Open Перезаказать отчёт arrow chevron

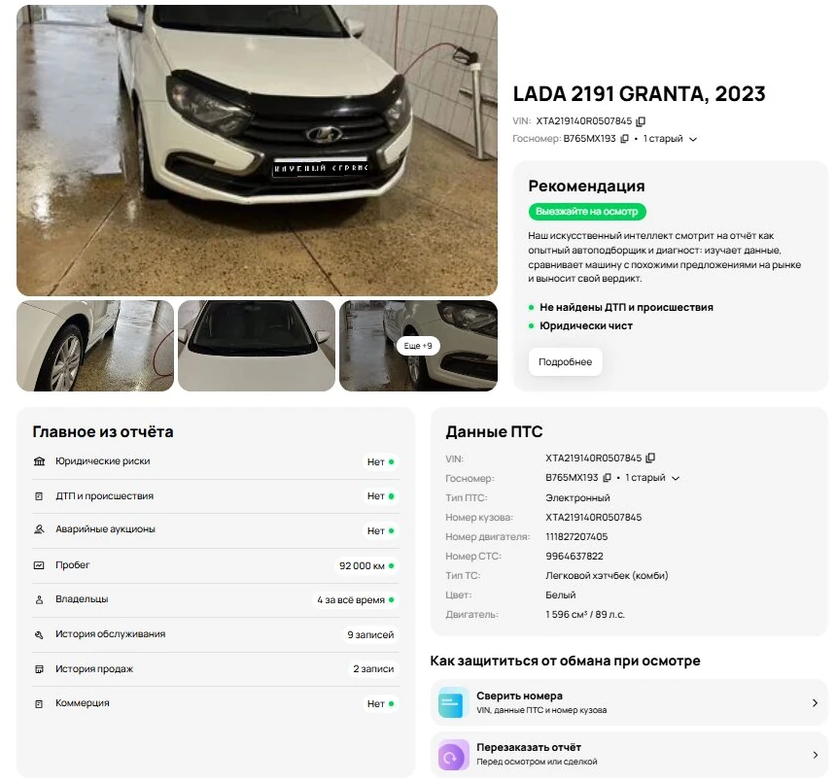(815, 755)
